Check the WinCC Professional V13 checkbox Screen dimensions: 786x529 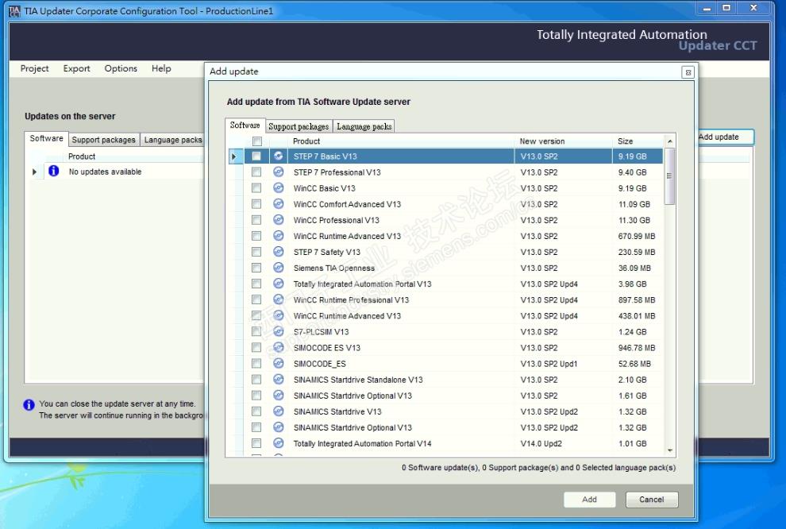click(256, 220)
